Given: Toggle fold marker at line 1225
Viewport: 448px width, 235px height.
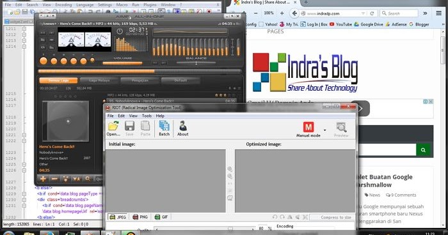Looking at the screenshot, I should 24,164.
